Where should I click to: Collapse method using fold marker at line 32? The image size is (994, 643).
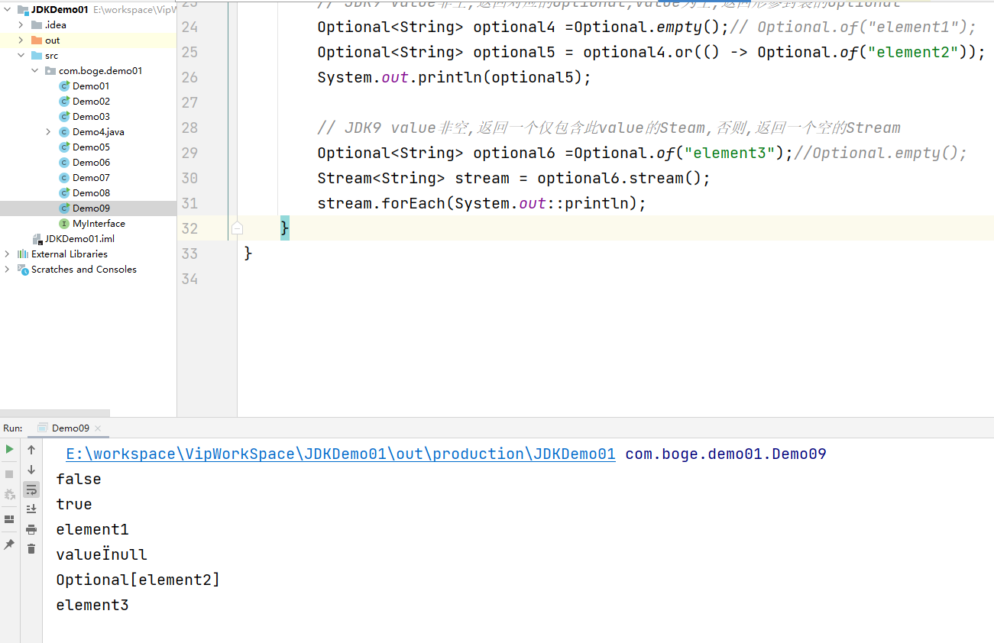point(237,228)
